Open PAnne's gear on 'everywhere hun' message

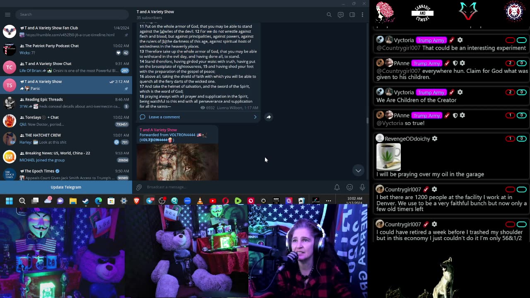point(462,63)
